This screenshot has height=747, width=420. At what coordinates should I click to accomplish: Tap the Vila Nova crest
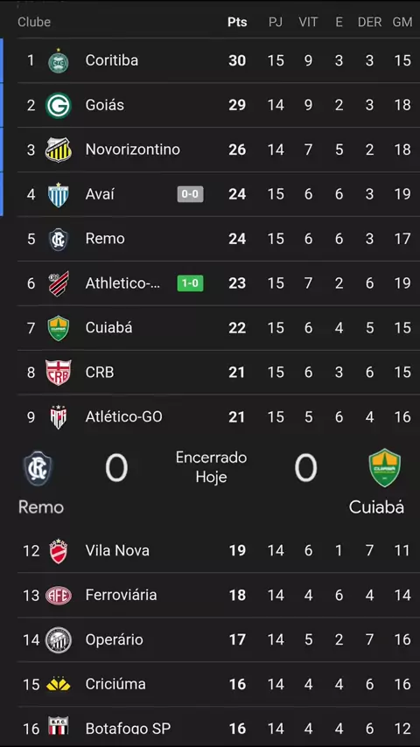pyautogui.click(x=58, y=551)
